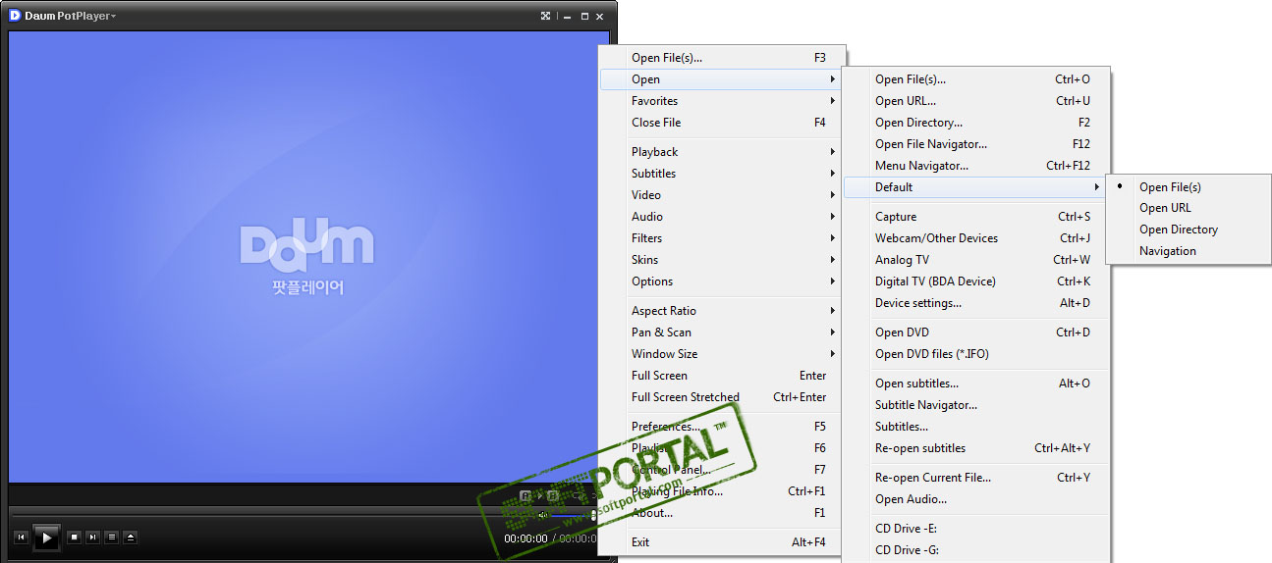The width and height of the screenshot is (1272, 563).
Task: Click the speaker mute icon
Action: [542, 515]
